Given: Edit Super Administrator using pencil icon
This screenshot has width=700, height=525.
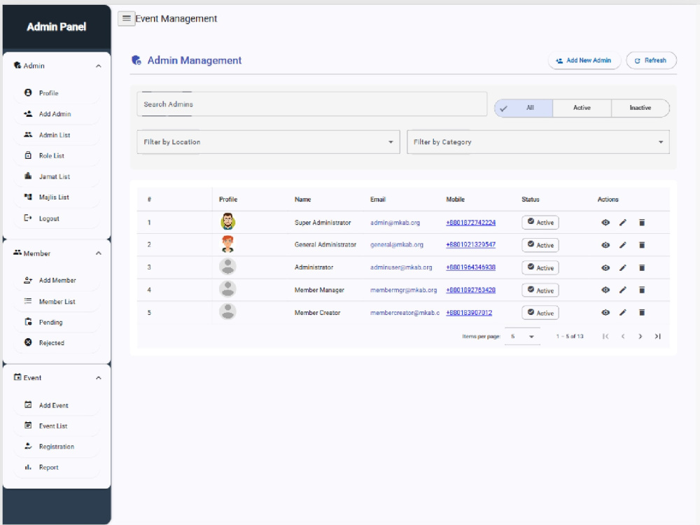Looking at the screenshot, I should click(623, 223).
